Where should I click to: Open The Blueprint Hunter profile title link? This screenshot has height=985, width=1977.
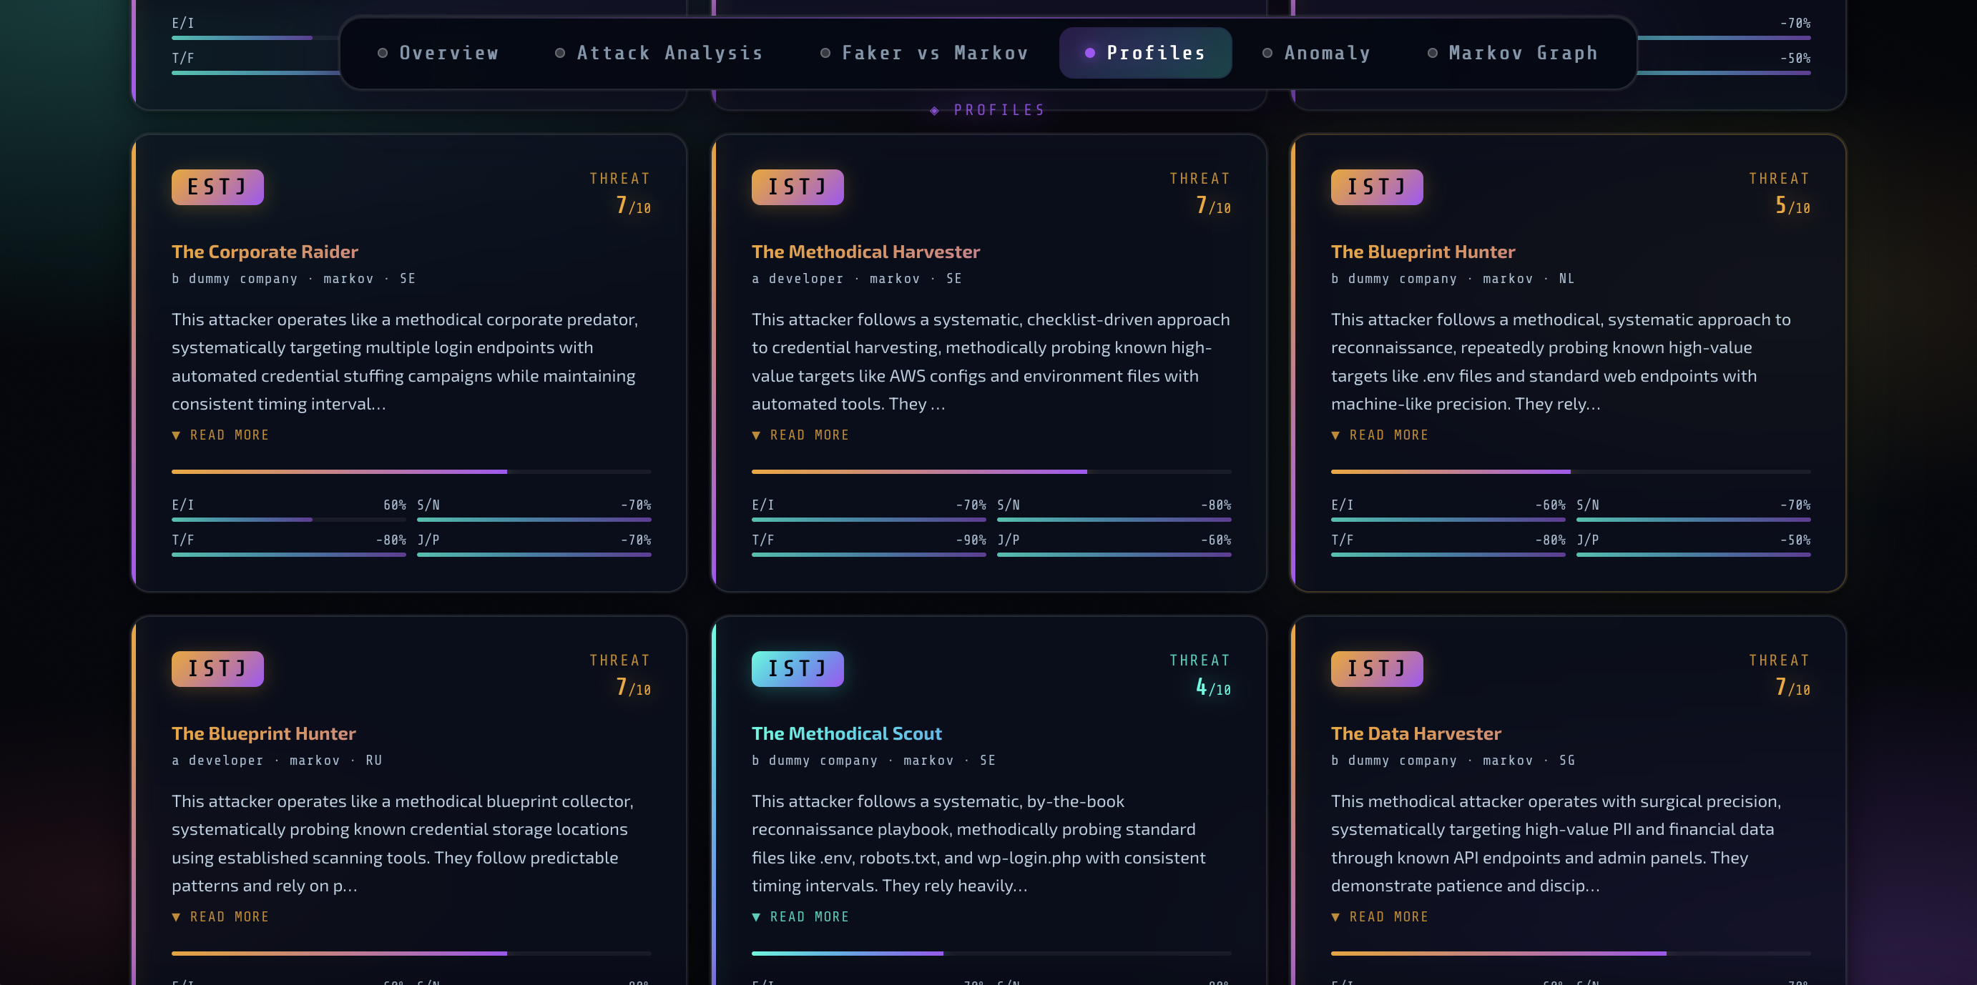[1423, 251]
